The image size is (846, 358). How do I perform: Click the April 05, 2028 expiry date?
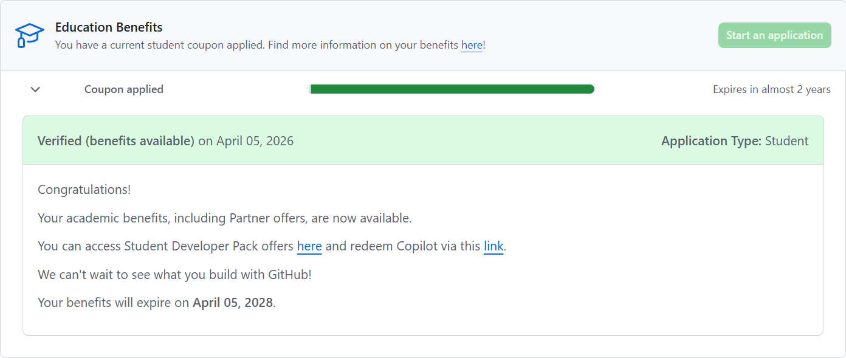pyautogui.click(x=233, y=303)
